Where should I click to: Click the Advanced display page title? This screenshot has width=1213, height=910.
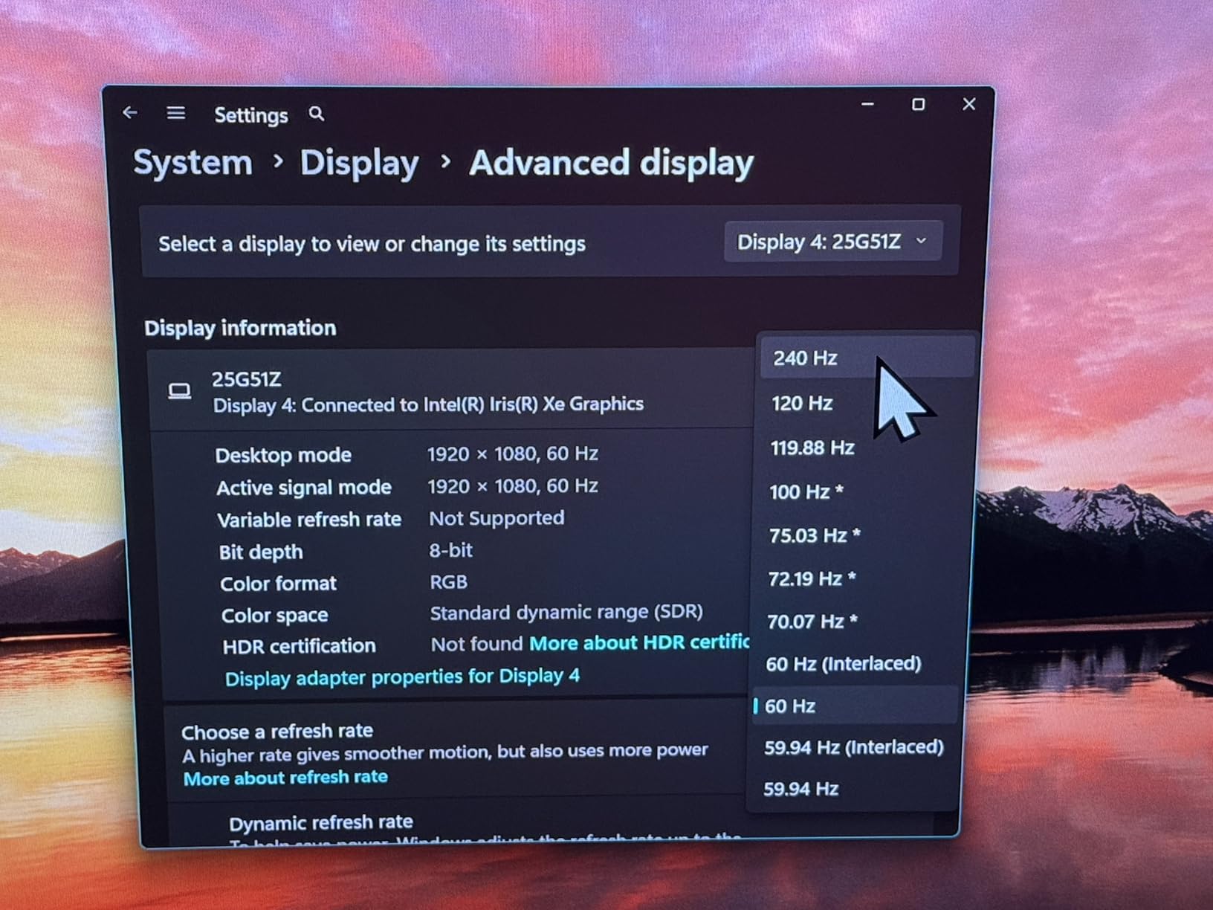[x=612, y=163]
